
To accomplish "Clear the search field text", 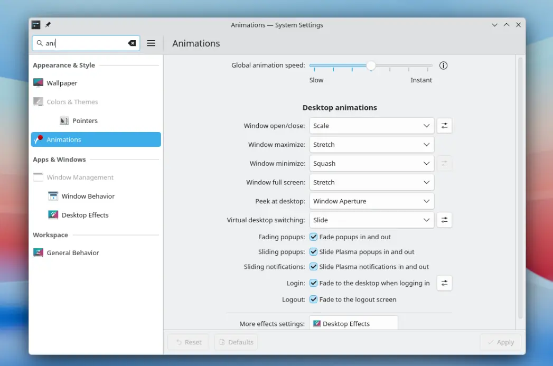I will [x=132, y=43].
